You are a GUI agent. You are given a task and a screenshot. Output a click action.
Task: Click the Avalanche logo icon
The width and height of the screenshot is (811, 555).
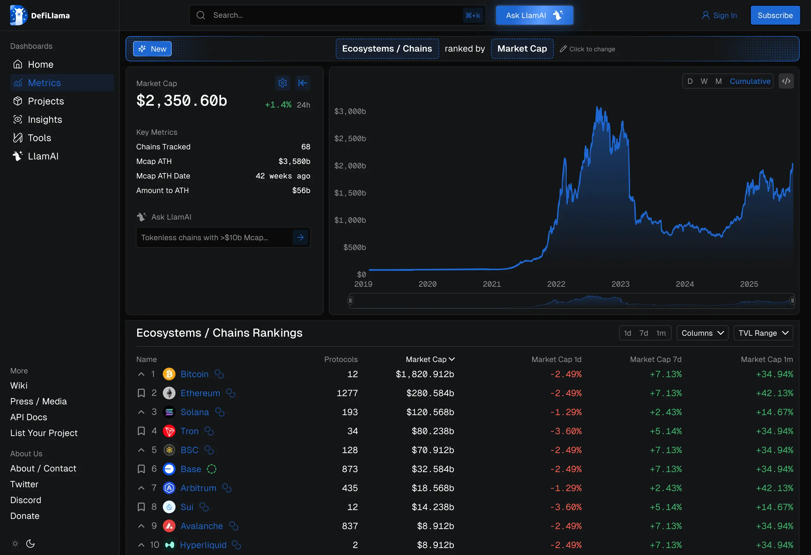point(169,526)
